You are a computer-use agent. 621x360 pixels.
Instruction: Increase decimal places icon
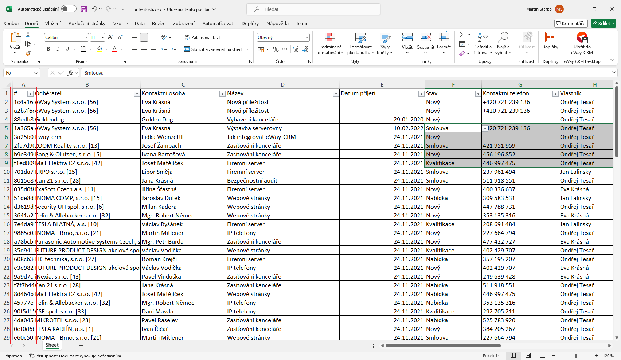tap(296, 49)
